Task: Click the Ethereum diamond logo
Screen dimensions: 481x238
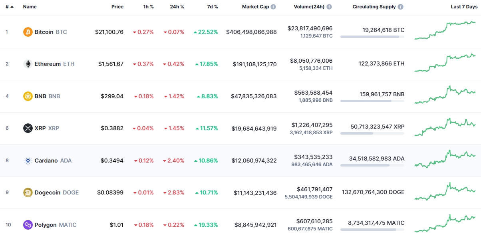Action: point(28,64)
